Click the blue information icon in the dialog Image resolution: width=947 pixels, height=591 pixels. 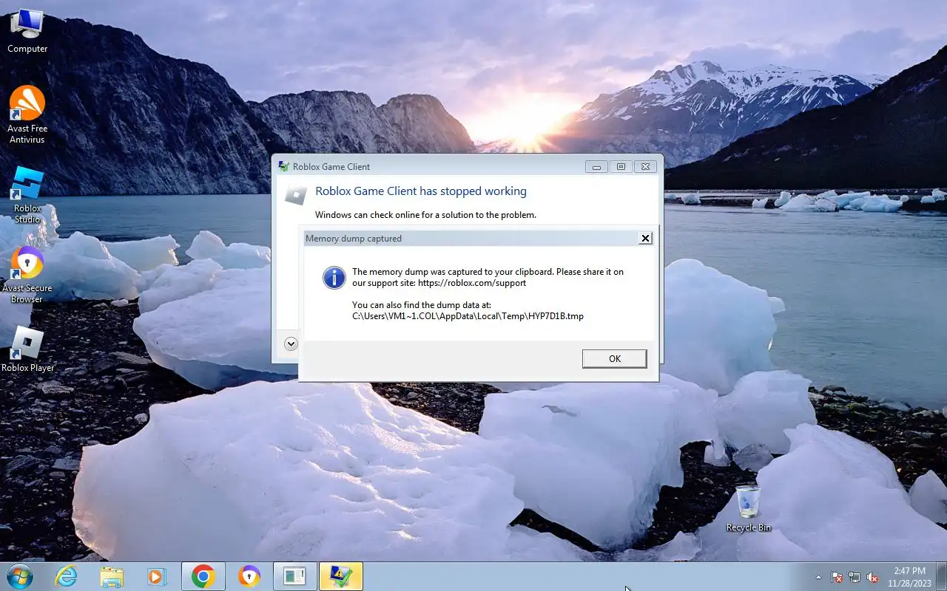click(334, 278)
